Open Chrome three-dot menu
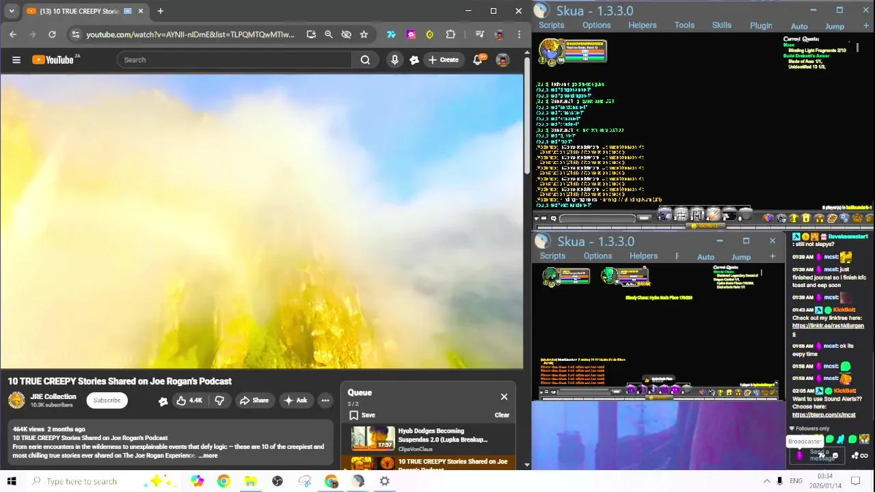This screenshot has height=492, width=875. (519, 34)
